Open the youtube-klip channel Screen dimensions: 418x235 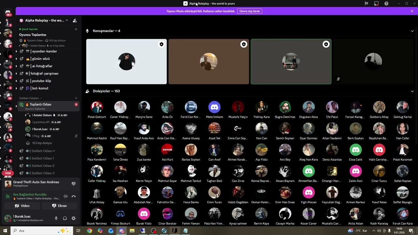(x=48, y=81)
